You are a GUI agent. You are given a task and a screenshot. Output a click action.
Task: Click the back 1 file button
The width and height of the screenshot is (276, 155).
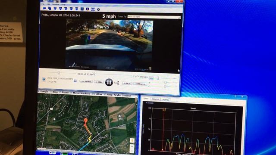click(x=99, y=82)
